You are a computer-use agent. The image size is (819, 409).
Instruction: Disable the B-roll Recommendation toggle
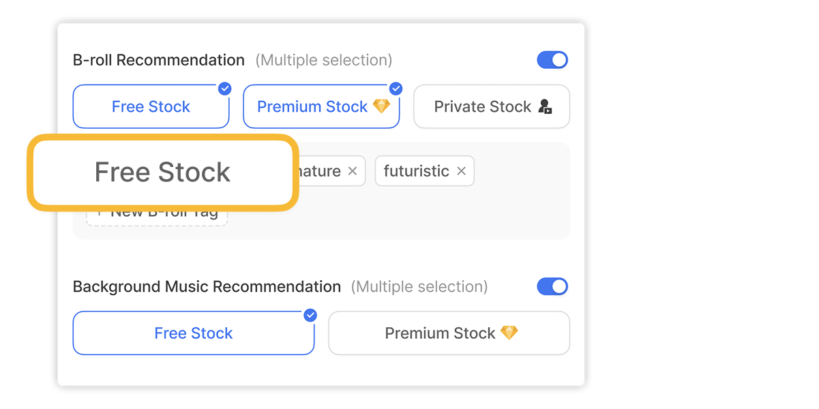552,59
